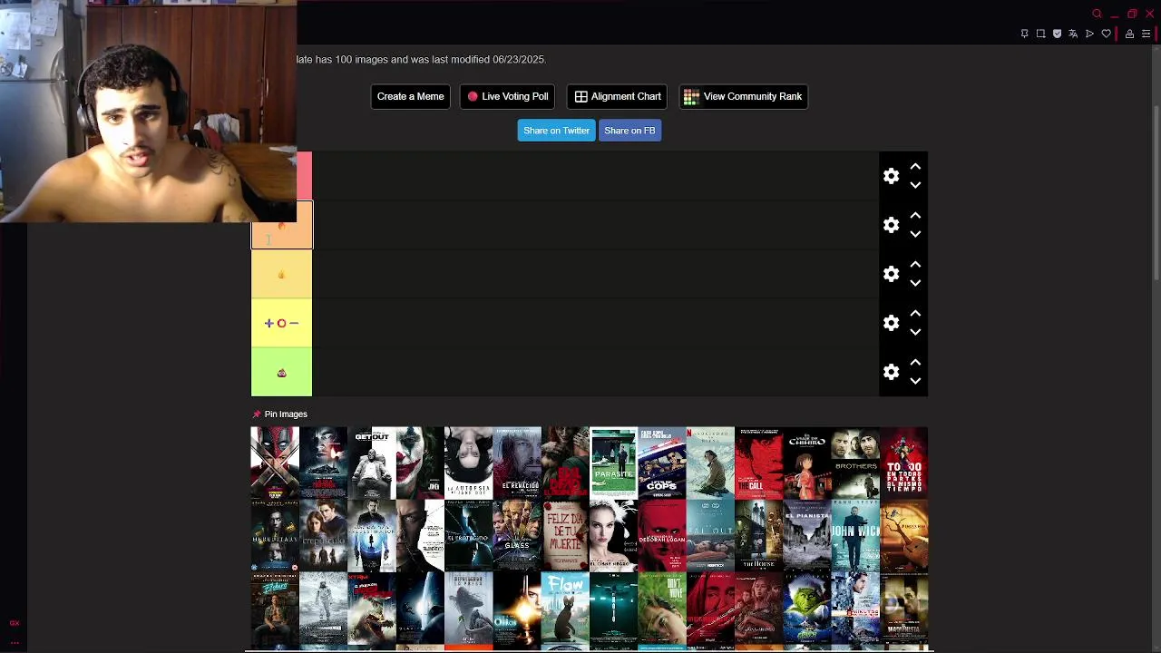Image resolution: width=1161 pixels, height=653 pixels.
Task: Toggle Pin Images option
Action: click(x=279, y=414)
